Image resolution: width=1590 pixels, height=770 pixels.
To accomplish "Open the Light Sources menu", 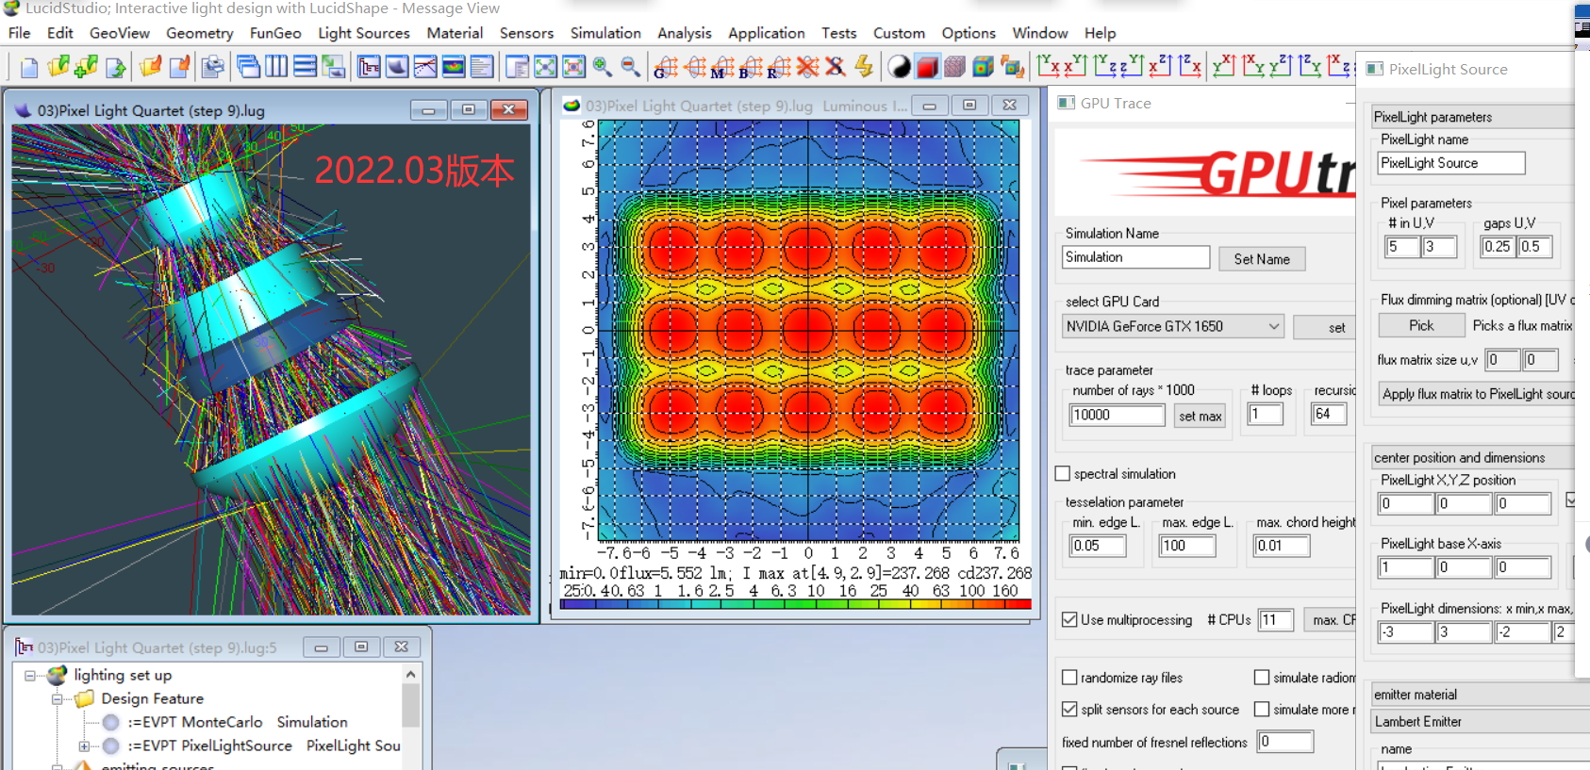I will pos(363,33).
